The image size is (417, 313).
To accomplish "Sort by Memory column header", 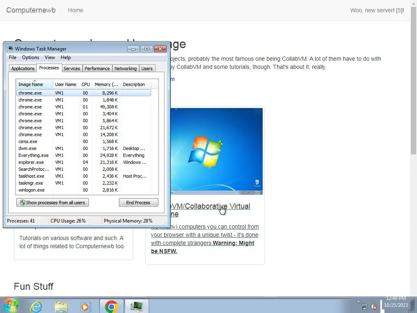I will (106, 84).
